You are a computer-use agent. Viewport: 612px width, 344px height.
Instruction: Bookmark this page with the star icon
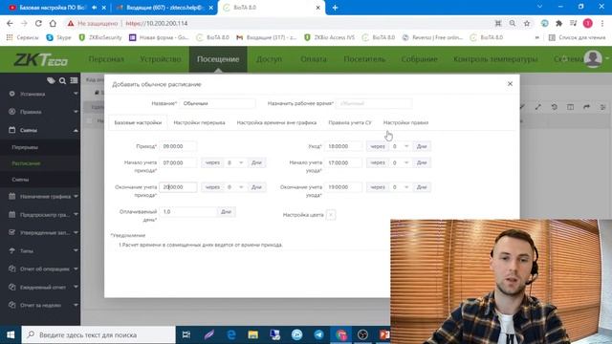[x=527, y=23]
